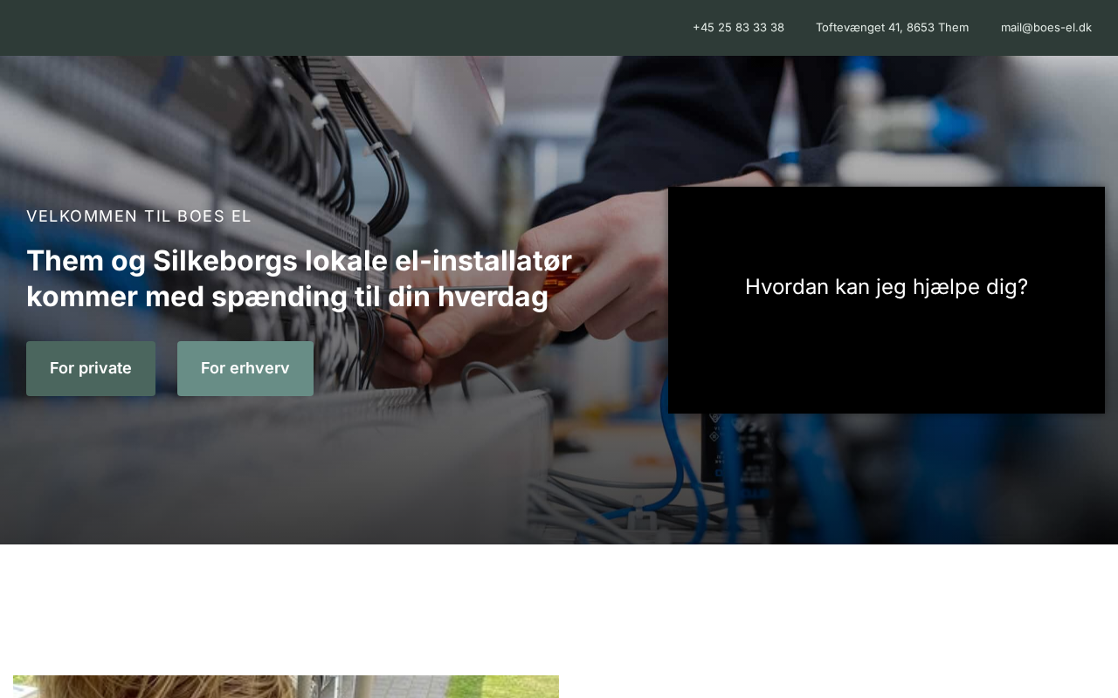1118x698 pixels.
Task: Open the Toftevænget 41, 8653 Them address link
Action: (x=892, y=27)
